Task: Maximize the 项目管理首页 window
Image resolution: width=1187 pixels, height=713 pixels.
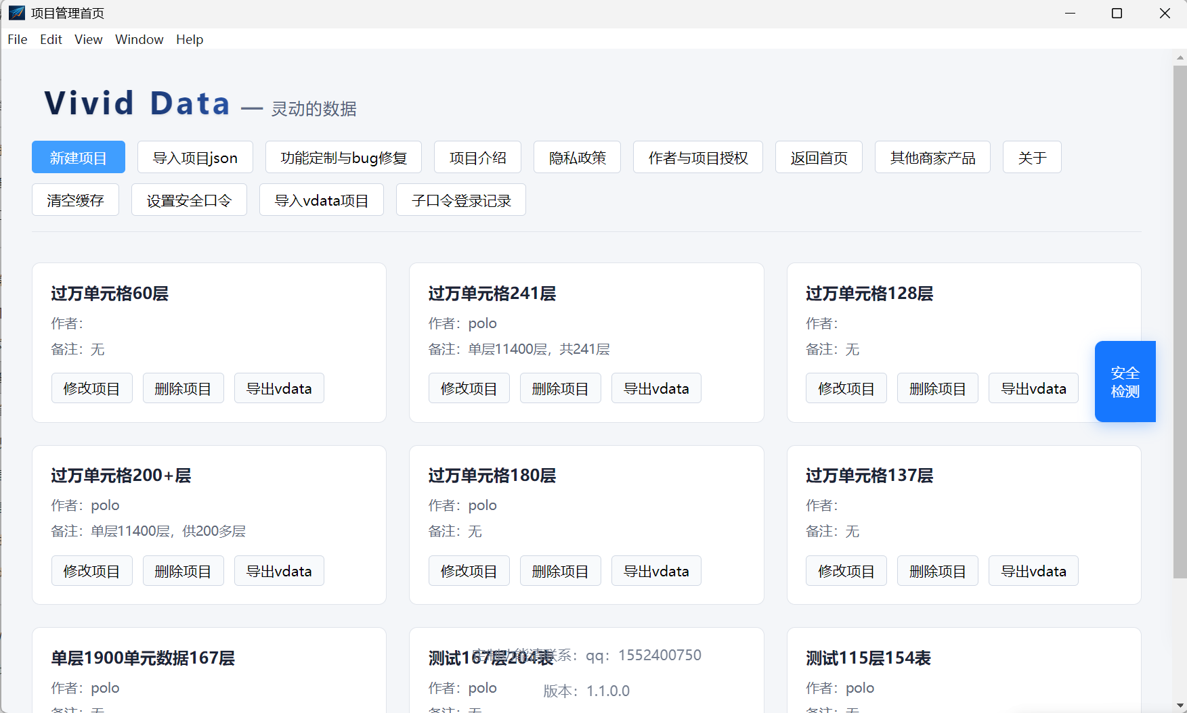Action: [1117, 13]
